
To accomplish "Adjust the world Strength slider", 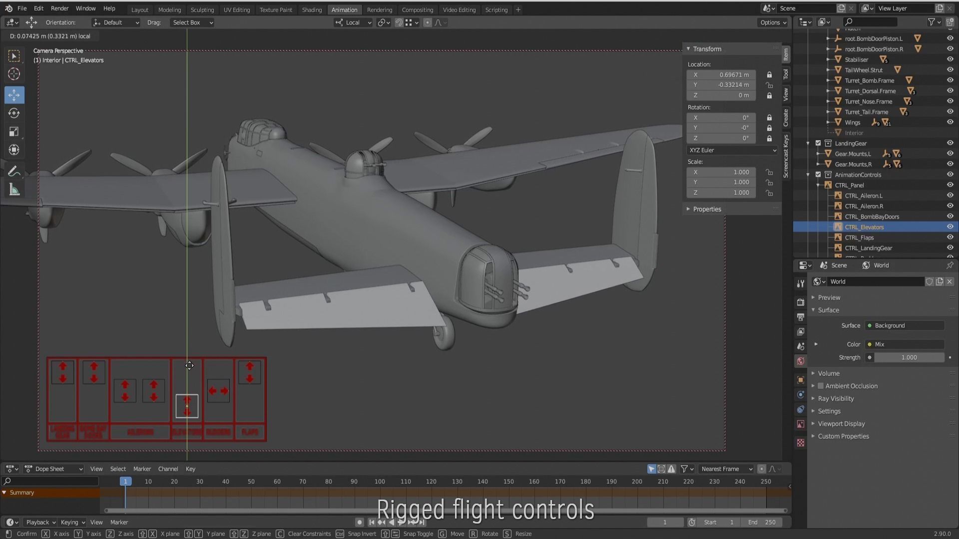I will coord(909,357).
